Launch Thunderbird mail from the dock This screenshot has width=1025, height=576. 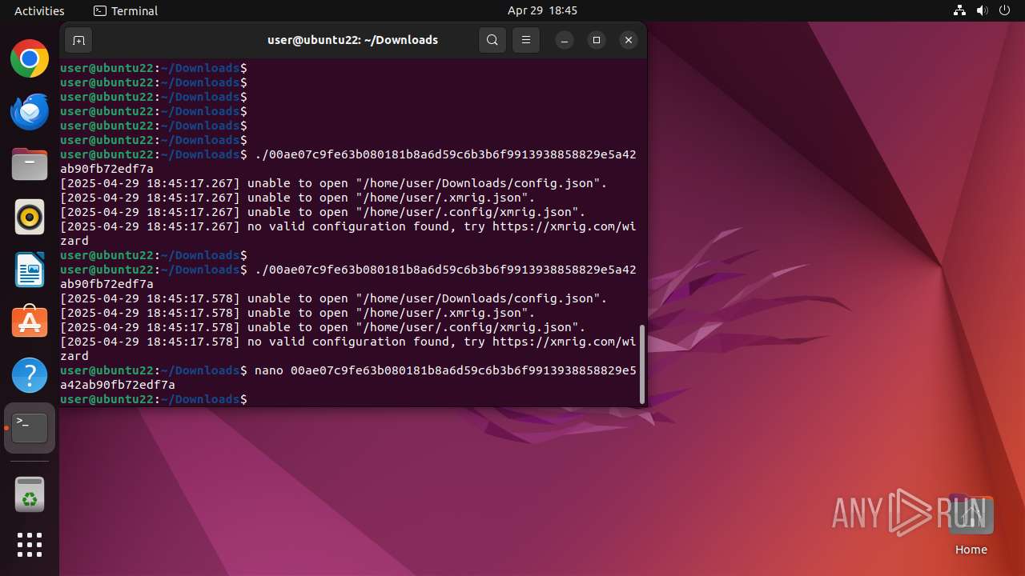point(30,111)
